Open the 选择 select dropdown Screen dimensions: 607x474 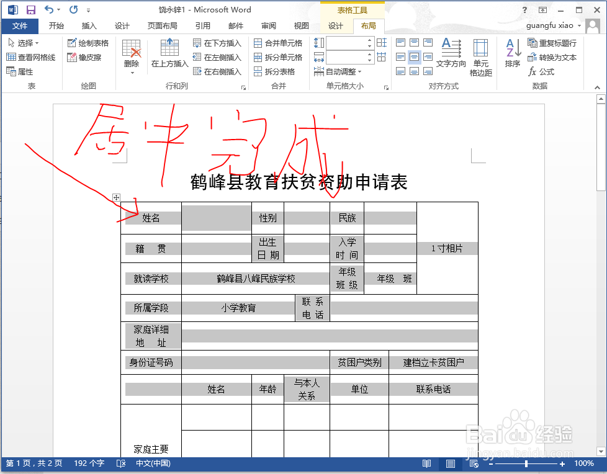click(23, 43)
